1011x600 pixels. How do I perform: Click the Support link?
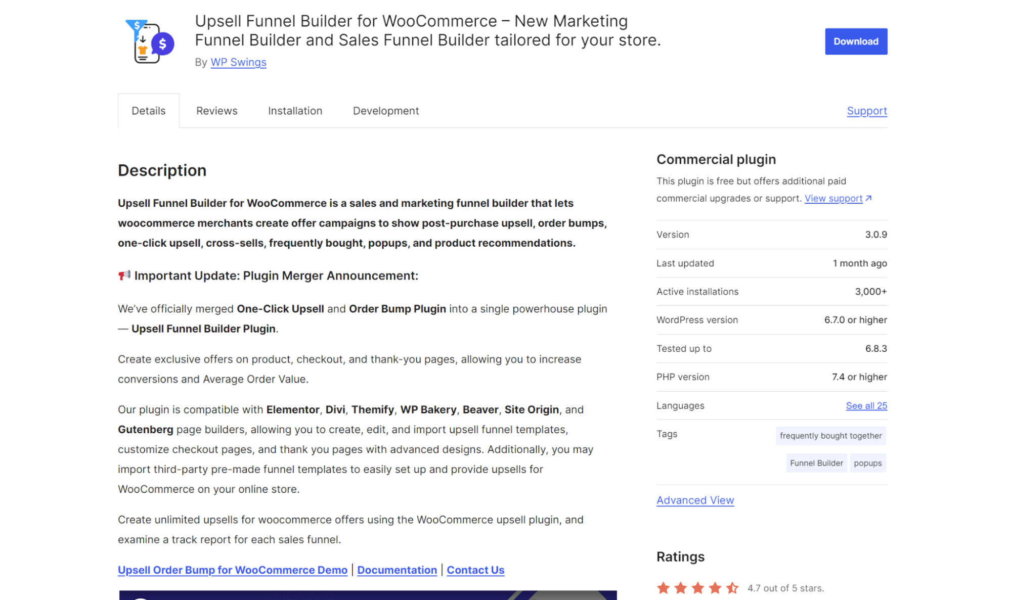(x=867, y=111)
